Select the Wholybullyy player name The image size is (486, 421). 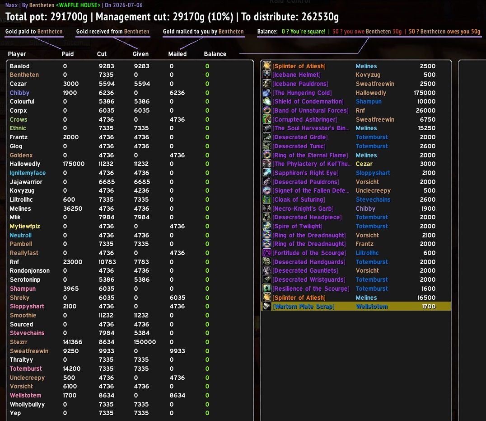[x=27, y=404]
